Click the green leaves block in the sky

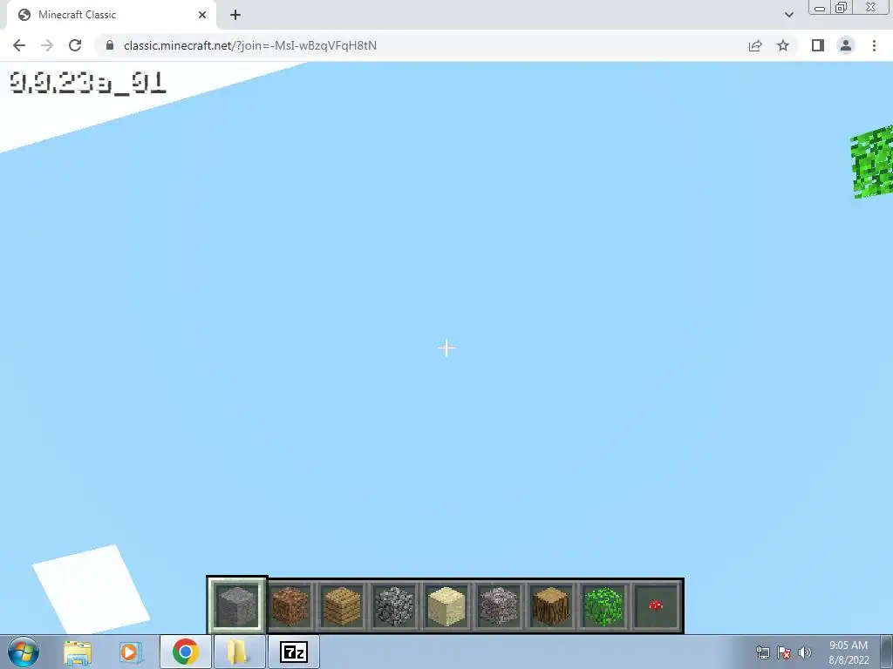pos(873,162)
